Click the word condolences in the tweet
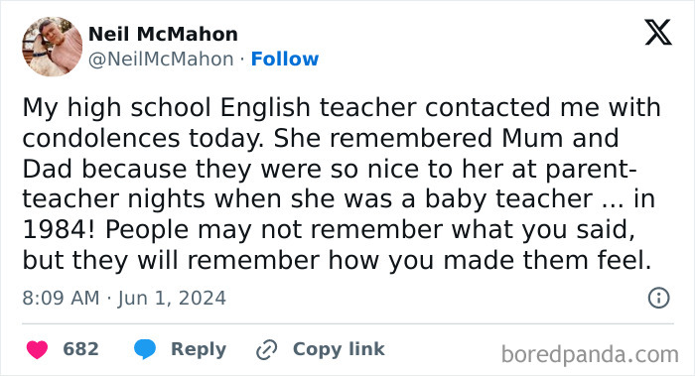The image size is (695, 376). point(101,138)
